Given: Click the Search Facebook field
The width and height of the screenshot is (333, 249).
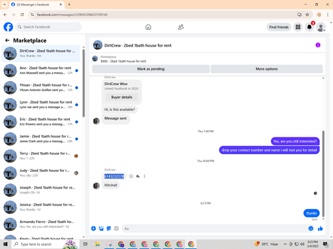Looking at the screenshot, I should [49, 27].
